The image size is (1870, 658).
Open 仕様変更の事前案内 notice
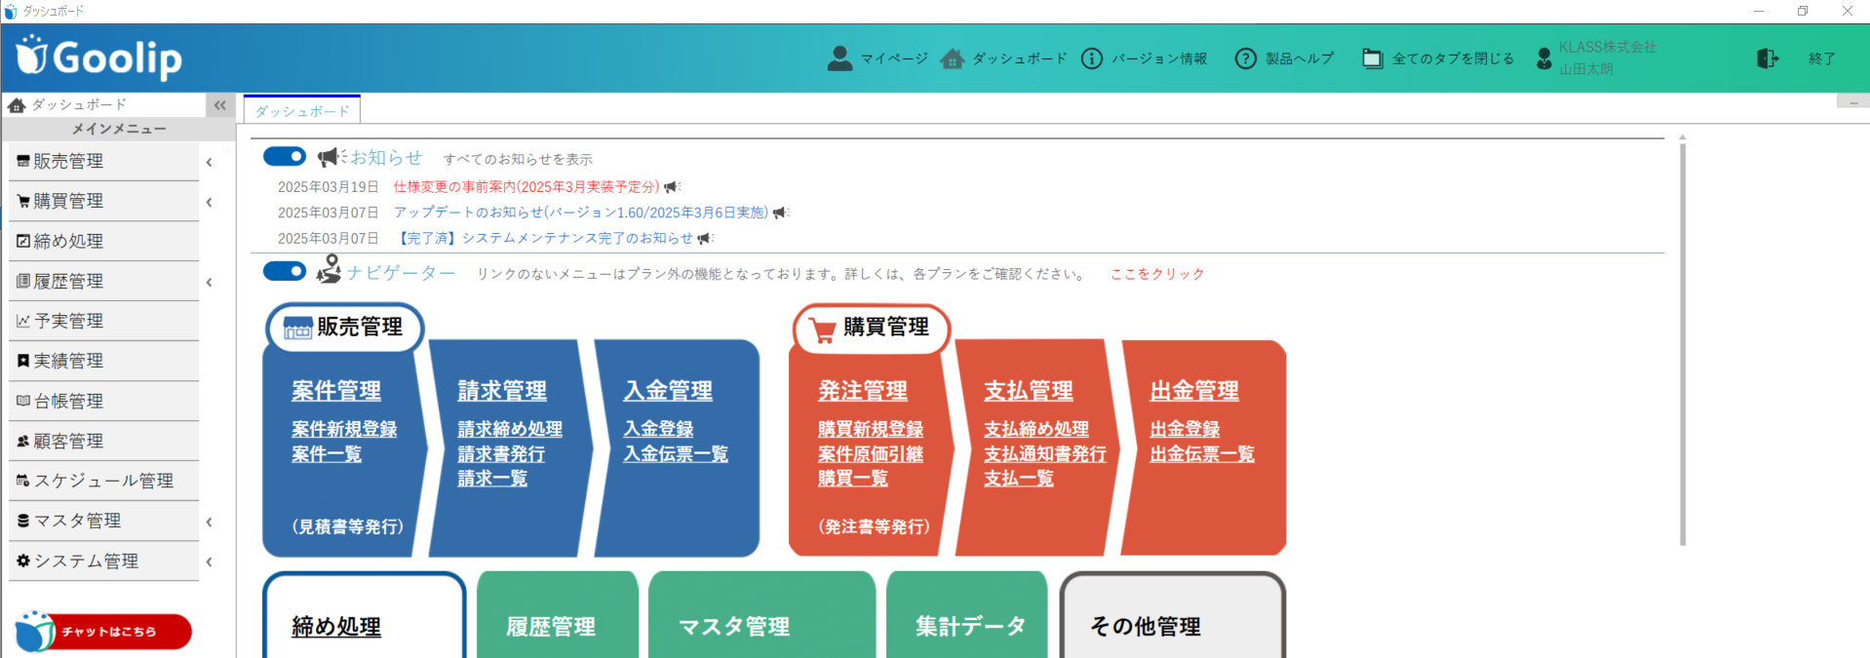coord(526,186)
